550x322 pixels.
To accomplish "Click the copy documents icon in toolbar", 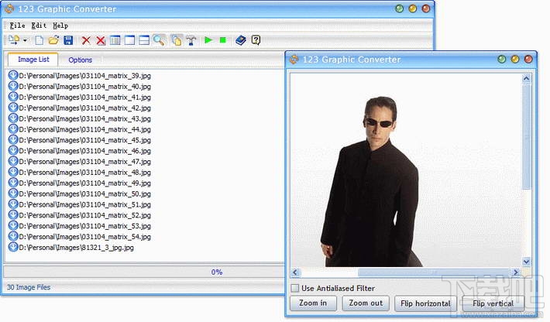I will [177, 40].
